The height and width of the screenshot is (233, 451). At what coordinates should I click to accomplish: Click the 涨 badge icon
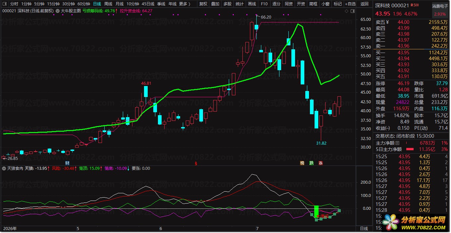[321, 163]
